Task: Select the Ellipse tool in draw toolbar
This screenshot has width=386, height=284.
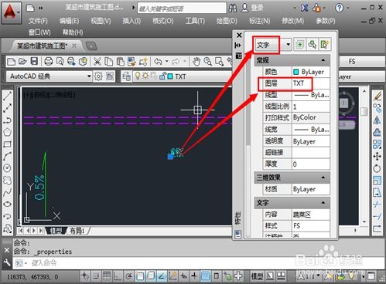Action: (7, 204)
